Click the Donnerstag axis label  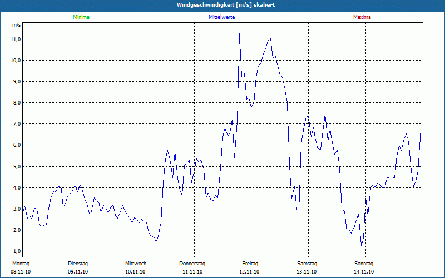tap(192, 264)
